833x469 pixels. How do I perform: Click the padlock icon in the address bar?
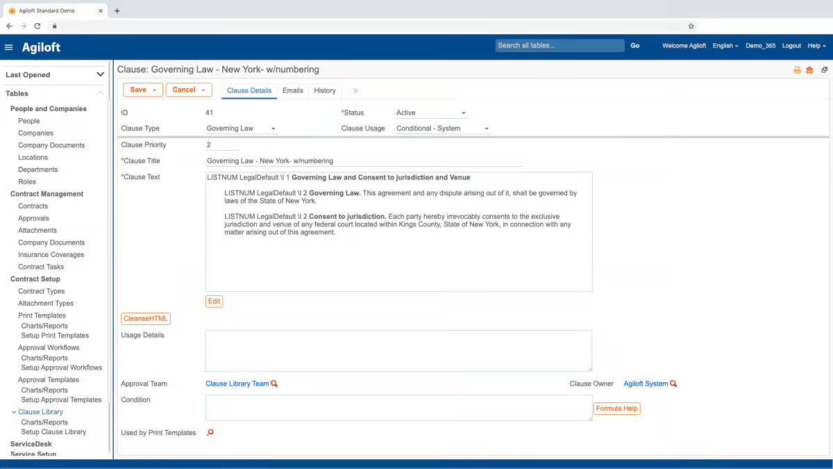pos(54,26)
